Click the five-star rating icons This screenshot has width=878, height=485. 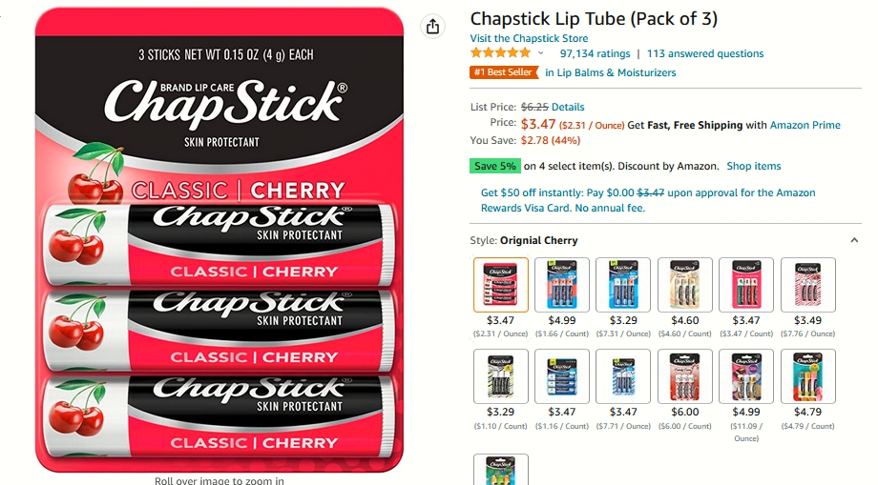pyautogui.click(x=500, y=53)
